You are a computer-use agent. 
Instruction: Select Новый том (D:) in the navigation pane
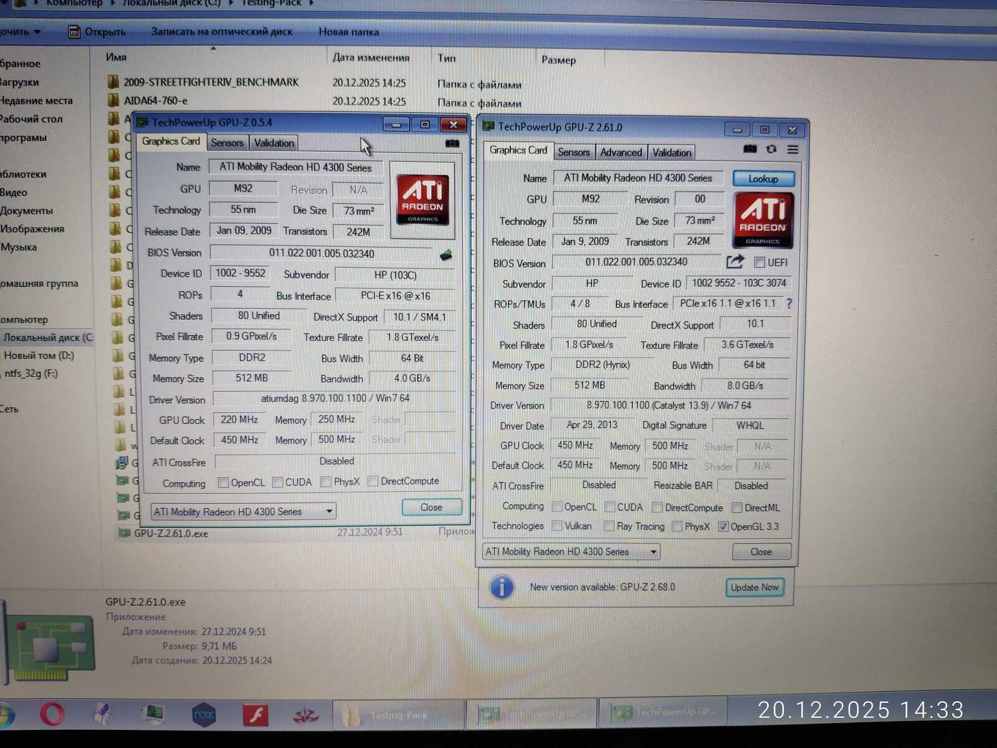pos(39,355)
